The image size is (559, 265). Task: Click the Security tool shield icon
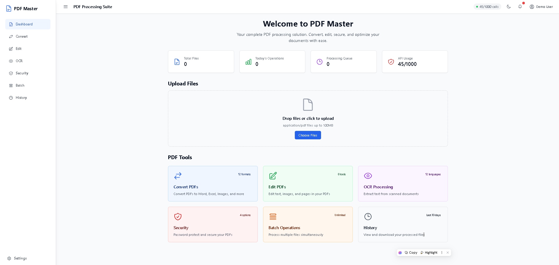pos(178,217)
